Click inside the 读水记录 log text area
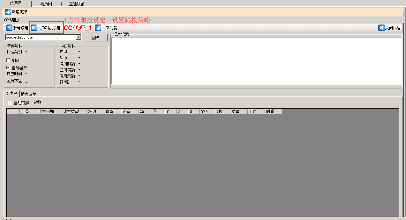The width and height of the screenshot is (406, 220). point(256,61)
